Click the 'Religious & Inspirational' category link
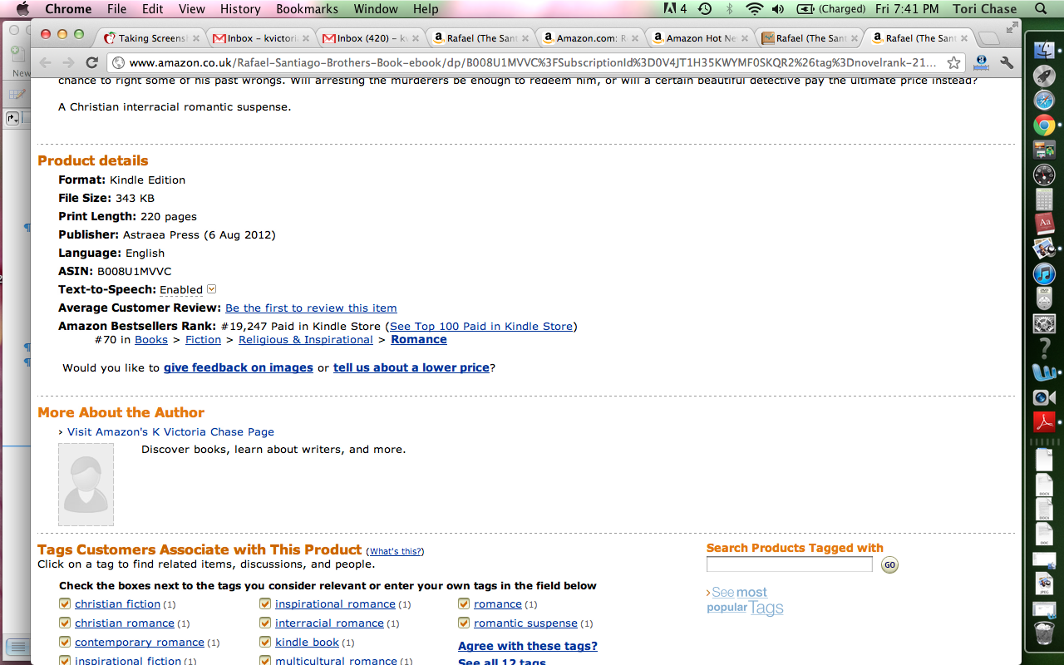Viewport: 1064px width, 665px height. point(306,340)
